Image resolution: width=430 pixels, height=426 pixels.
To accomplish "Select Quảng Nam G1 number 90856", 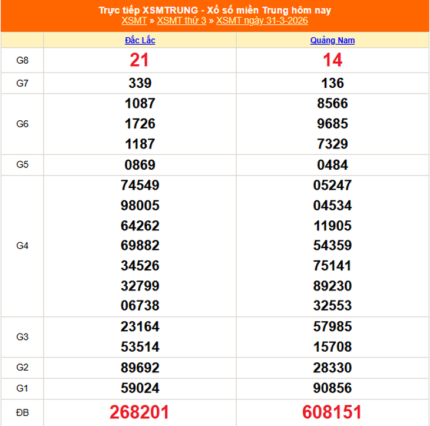I will click(332, 388).
